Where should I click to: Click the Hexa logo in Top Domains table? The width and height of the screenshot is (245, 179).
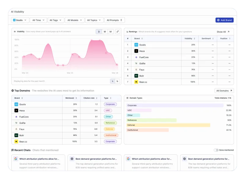coord(16,110)
